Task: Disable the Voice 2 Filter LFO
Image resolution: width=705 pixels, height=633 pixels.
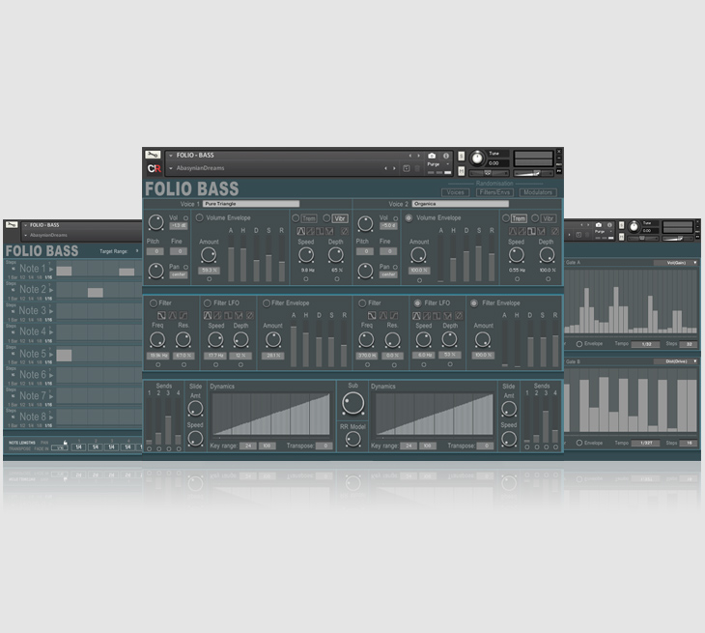Action: point(417,303)
